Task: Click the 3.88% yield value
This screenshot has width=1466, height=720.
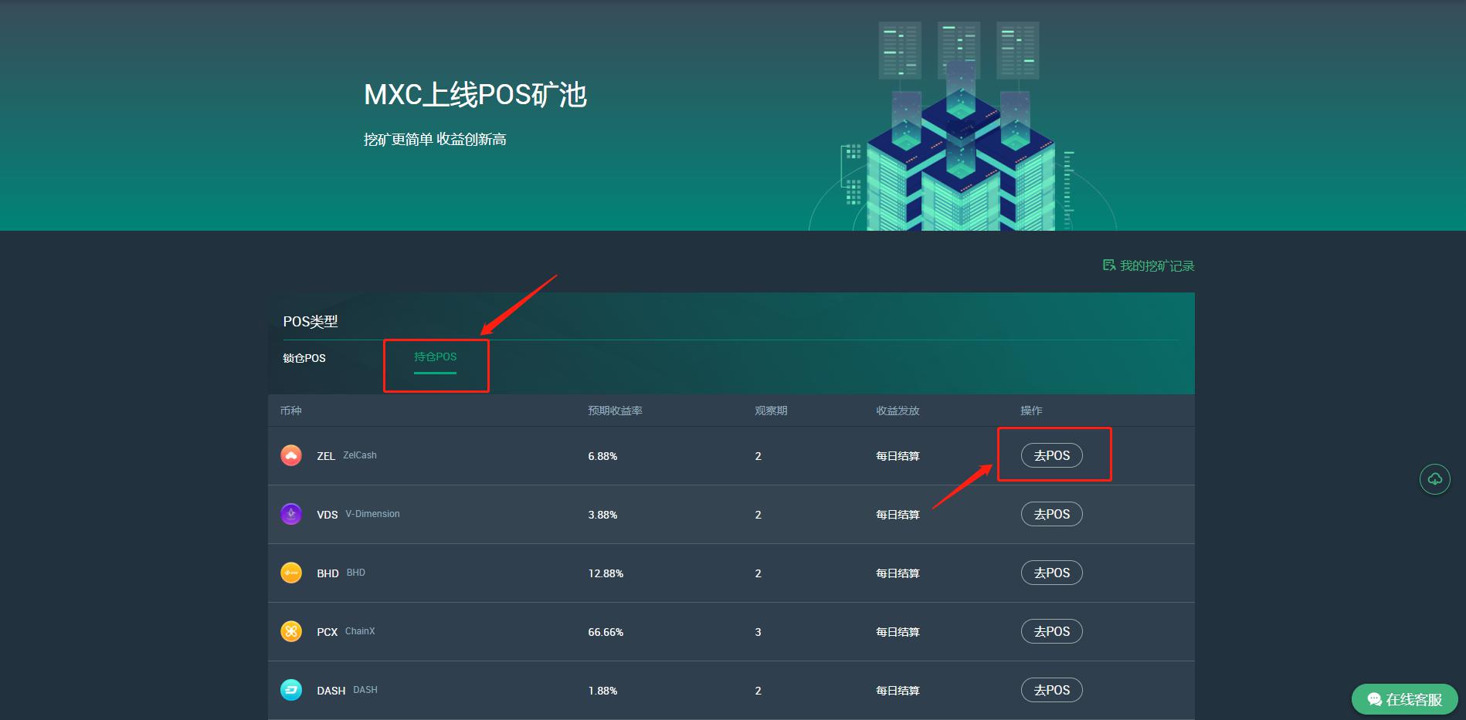Action: point(602,515)
